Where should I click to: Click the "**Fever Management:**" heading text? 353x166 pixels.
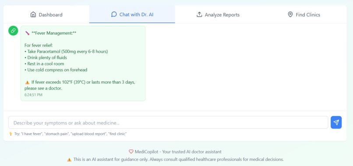pos(54,33)
